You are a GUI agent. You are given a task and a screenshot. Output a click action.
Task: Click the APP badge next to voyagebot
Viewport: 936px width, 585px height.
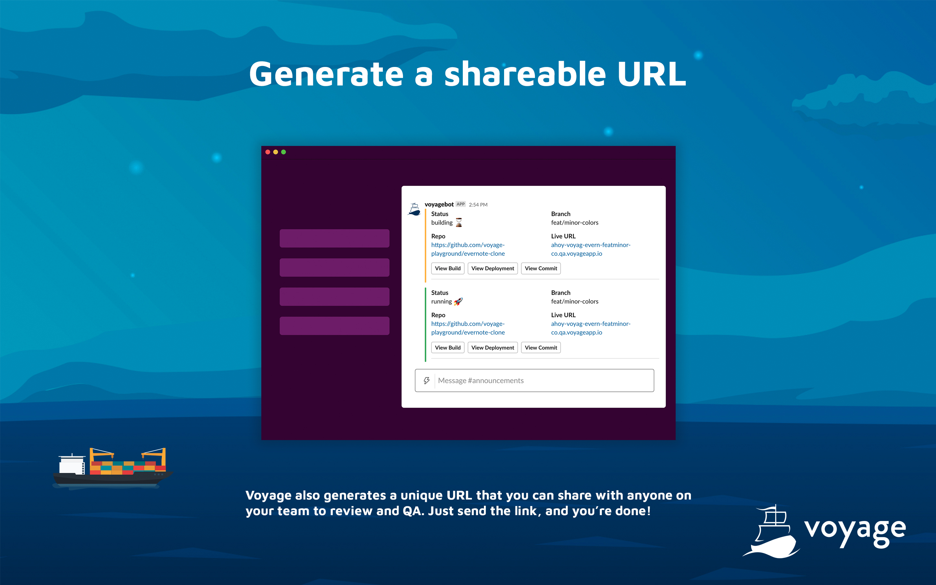pos(460,204)
